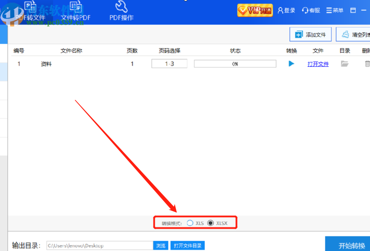Select the XLSX output format
This screenshot has width=370, height=251.
(x=210, y=223)
